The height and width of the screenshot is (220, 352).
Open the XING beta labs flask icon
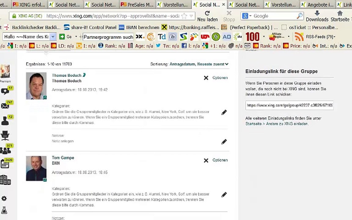click(4, 210)
